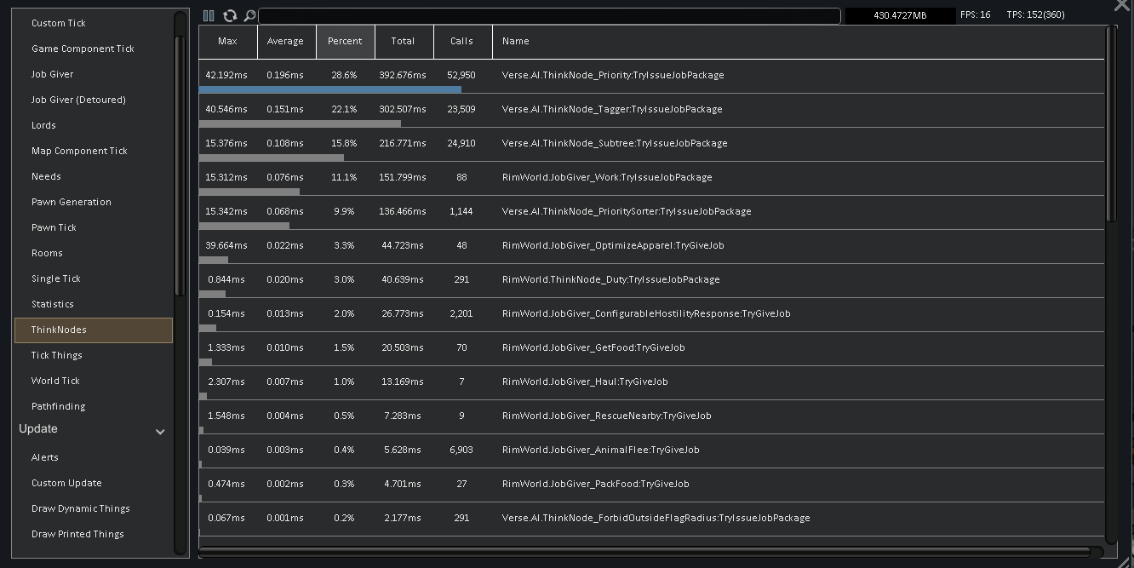Select the ThinkNode_Priority:TryIssueJobPackage row
This screenshot has height=568, width=1134.
651,76
